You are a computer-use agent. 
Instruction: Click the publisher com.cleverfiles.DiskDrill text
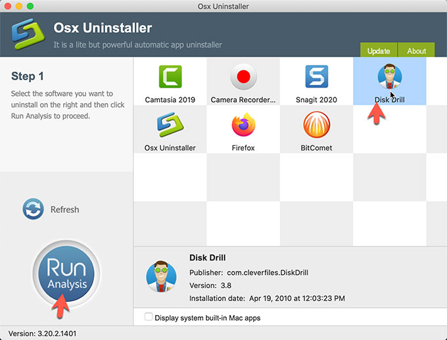(x=268, y=273)
